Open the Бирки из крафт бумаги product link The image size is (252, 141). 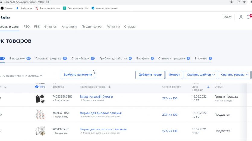96,97
